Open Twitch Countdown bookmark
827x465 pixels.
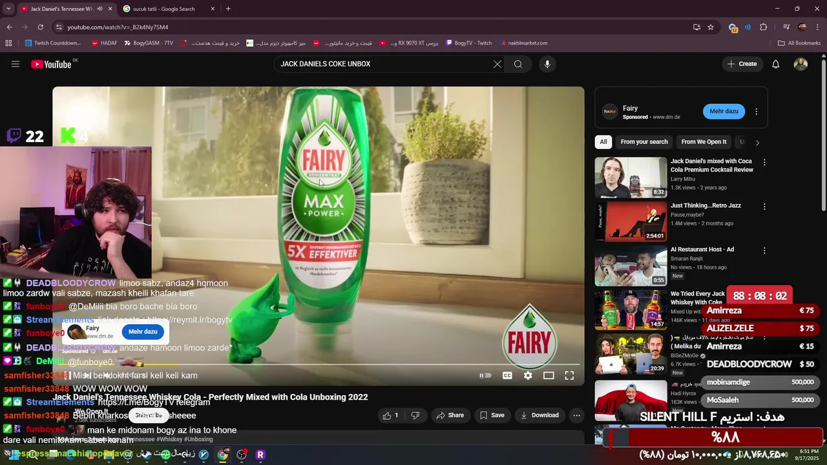point(53,43)
